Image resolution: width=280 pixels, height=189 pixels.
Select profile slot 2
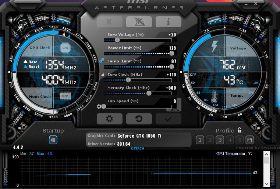click(210, 140)
